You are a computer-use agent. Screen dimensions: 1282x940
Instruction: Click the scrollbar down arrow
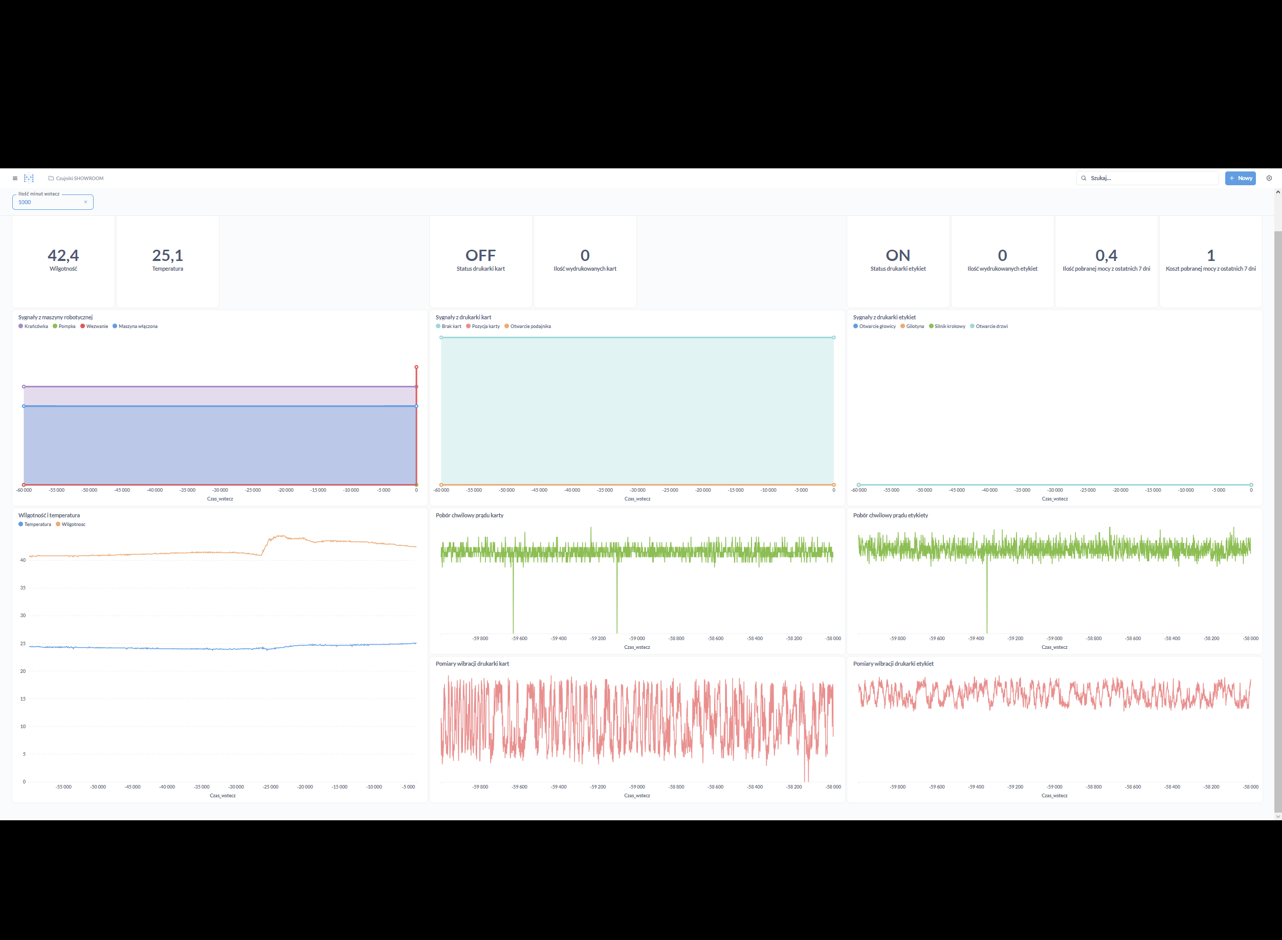tap(1278, 816)
